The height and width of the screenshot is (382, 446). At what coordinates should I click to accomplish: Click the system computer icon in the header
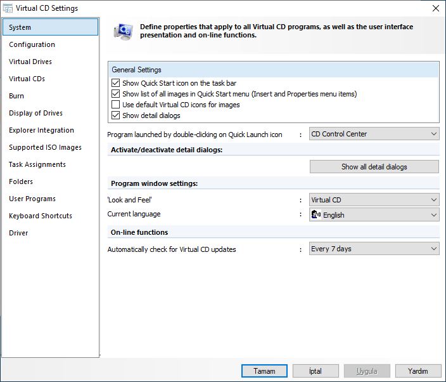coord(123,32)
